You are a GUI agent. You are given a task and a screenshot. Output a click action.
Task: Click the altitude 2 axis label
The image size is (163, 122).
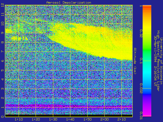[3, 98]
